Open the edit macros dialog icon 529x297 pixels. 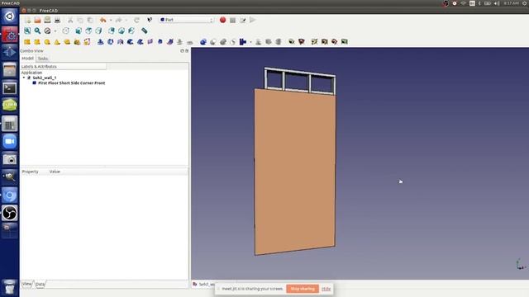click(242, 20)
